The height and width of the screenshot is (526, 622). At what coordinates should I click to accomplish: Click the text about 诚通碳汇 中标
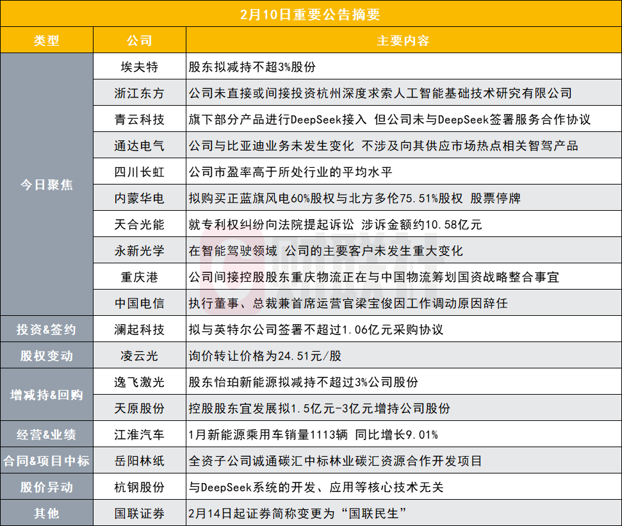335,461
